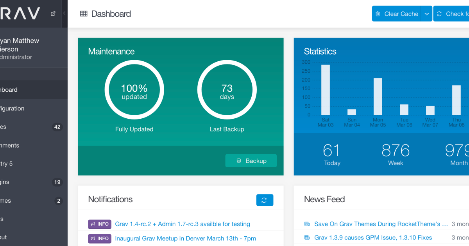This screenshot has width=469, height=246.
Task: Refresh the Notifications panel
Action: 265,200
